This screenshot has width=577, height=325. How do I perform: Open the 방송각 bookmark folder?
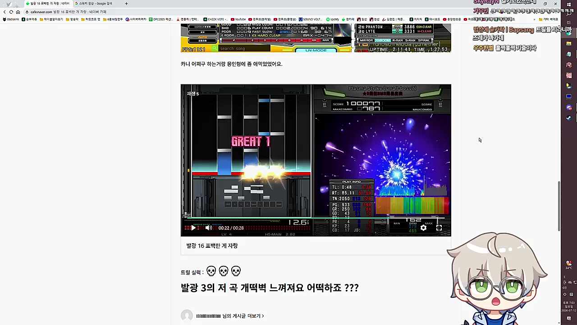[x=72, y=19]
